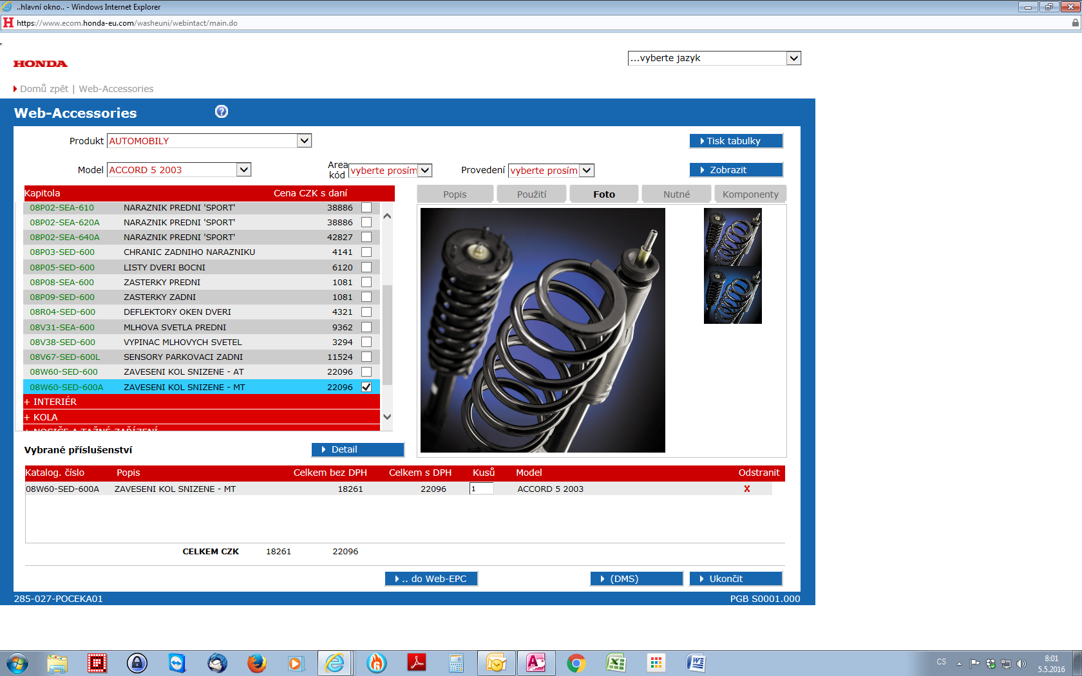Click the CS keyboard language indicator

tap(942, 662)
